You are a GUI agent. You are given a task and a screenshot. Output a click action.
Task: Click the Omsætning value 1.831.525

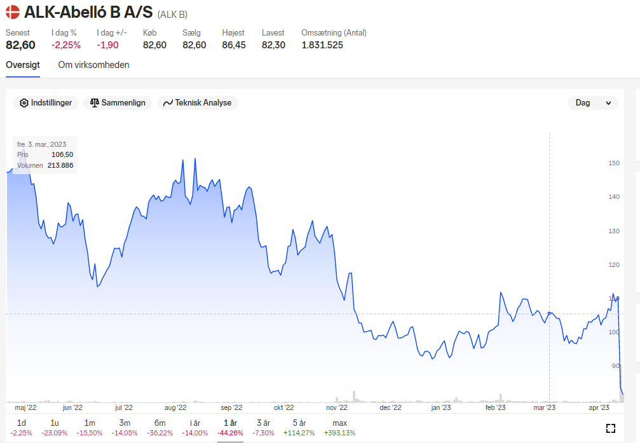(x=322, y=45)
